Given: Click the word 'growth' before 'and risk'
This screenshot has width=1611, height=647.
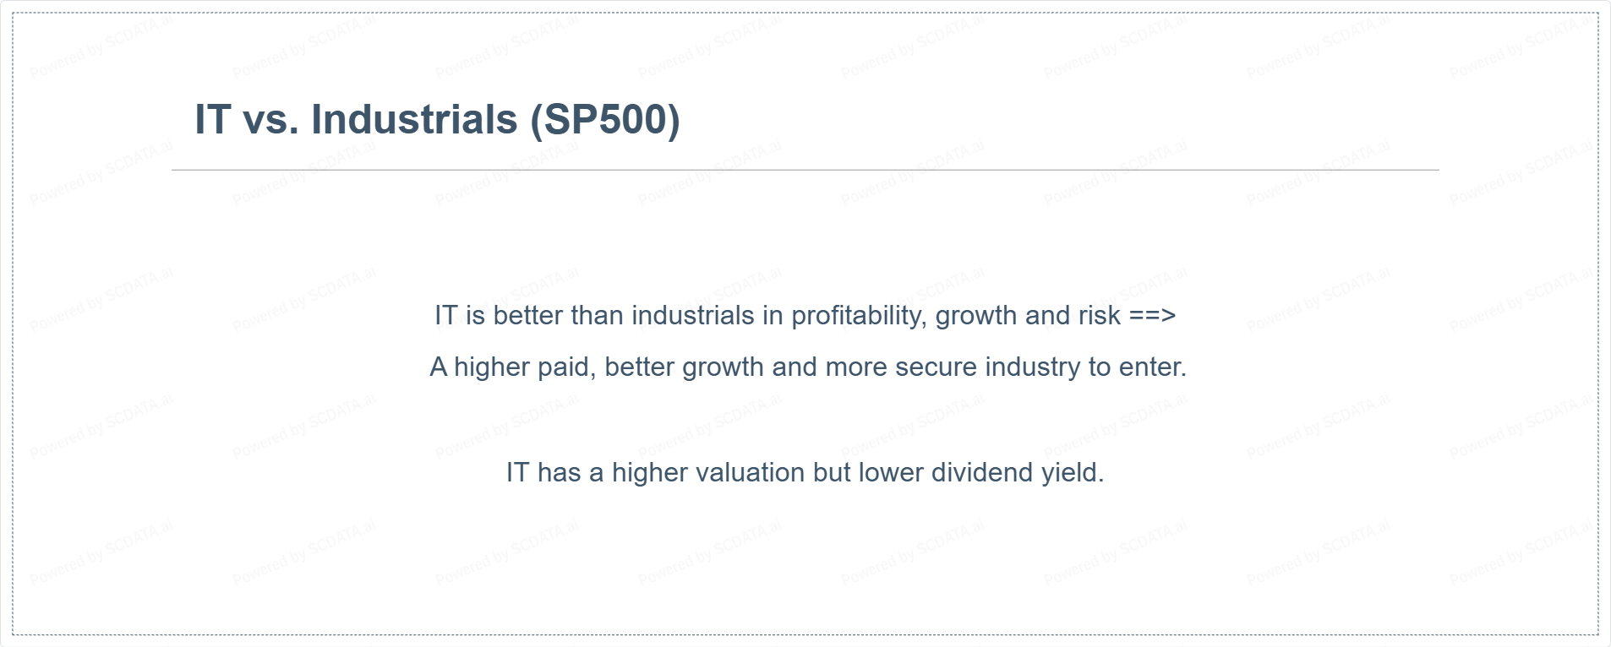Looking at the screenshot, I should (976, 317).
